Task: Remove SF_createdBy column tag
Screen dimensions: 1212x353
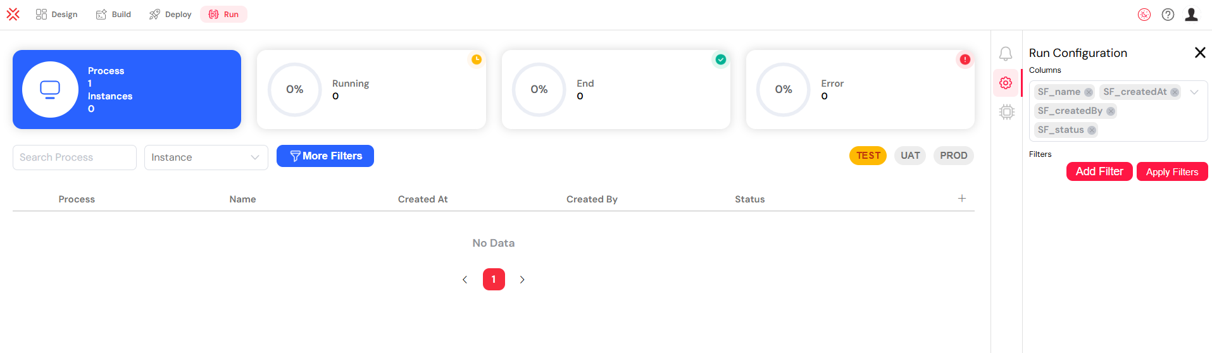Action: pyautogui.click(x=1111, y=111)
